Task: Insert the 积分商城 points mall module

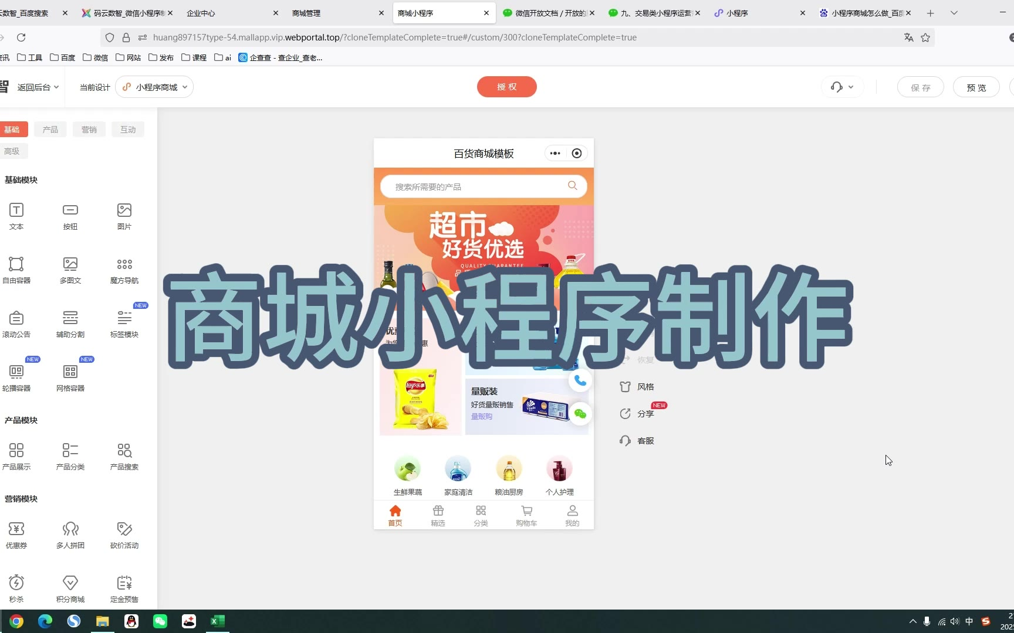Action: 70,589
